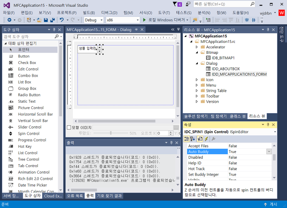
Task: Increment the offset X stepper
Action: point(170,132)
